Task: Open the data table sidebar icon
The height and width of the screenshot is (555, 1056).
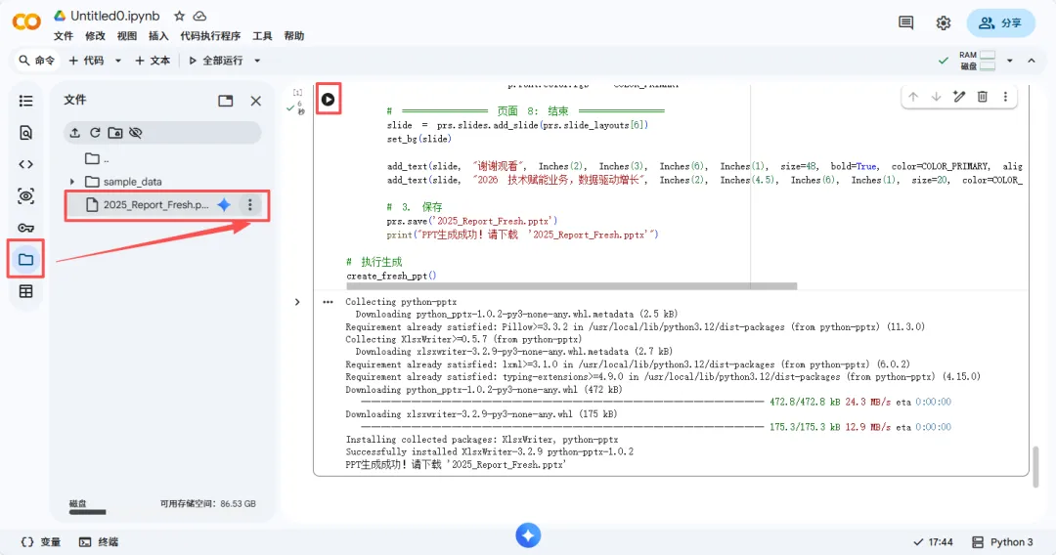Action: click(x=25, y=291)
